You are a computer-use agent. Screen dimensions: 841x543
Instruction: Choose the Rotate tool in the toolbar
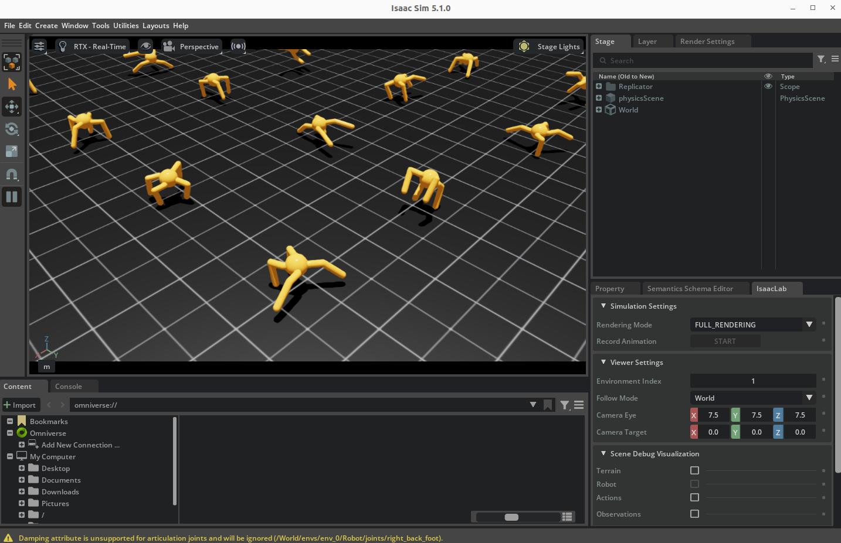click(12, 129)
